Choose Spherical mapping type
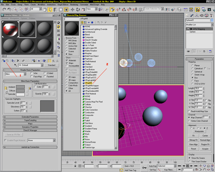This screenshot has height=172, width=215. (x=192, y=71)
